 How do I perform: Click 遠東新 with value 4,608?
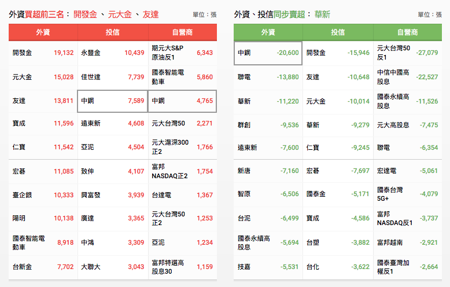tap(91, 123)
